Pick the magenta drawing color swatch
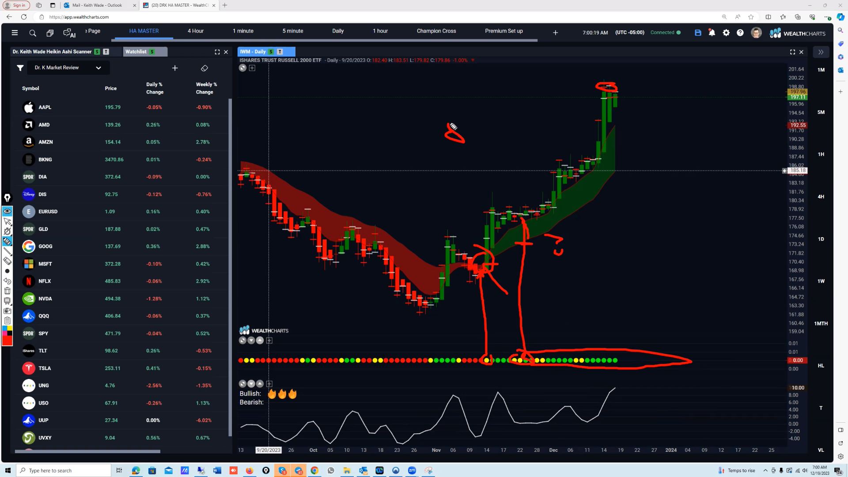Image resolution: width=848 pixels, height=477 pixels. [x=5, y=333]
